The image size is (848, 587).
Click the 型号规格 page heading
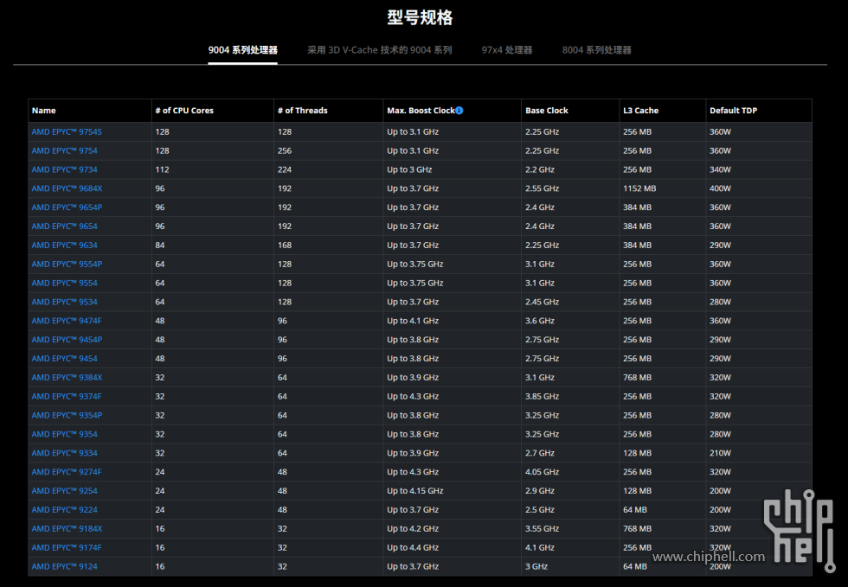pos(421,17)
